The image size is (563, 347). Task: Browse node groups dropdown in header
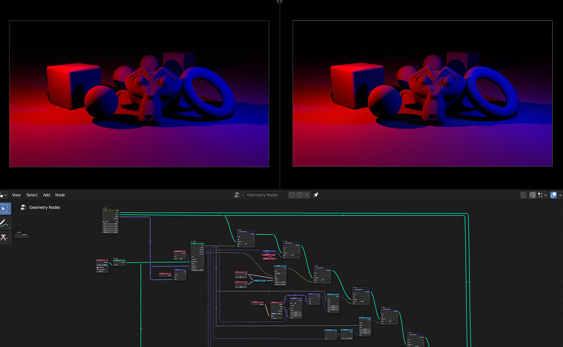tap(239, 195)
